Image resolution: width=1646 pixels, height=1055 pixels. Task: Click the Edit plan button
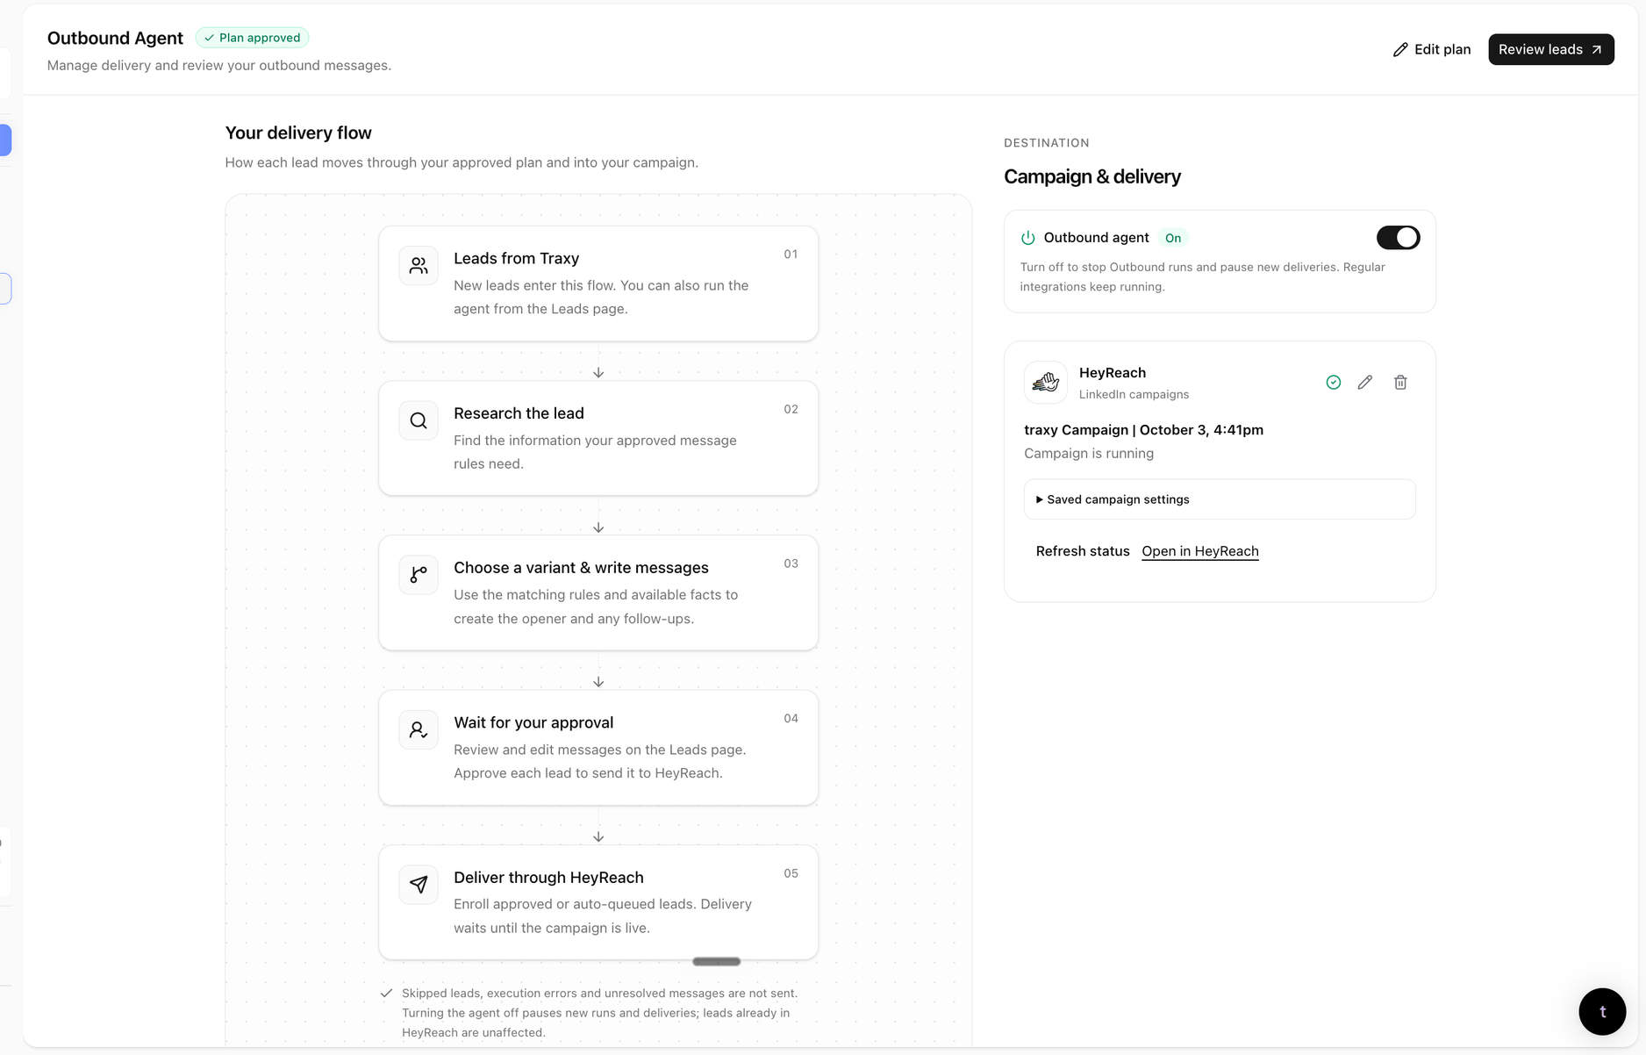[1432, 49]
